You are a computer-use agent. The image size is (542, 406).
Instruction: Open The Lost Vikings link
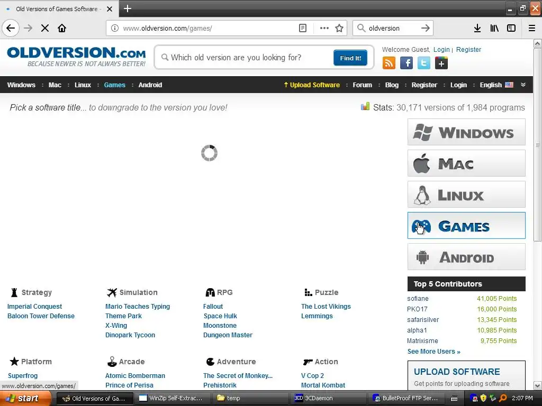(326, 306)
